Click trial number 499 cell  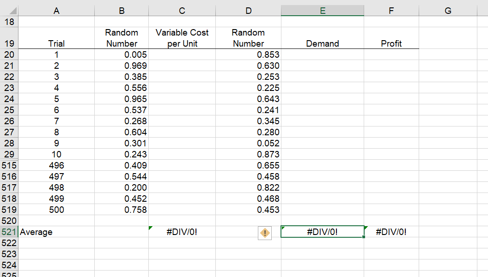(x=56, y=199)
